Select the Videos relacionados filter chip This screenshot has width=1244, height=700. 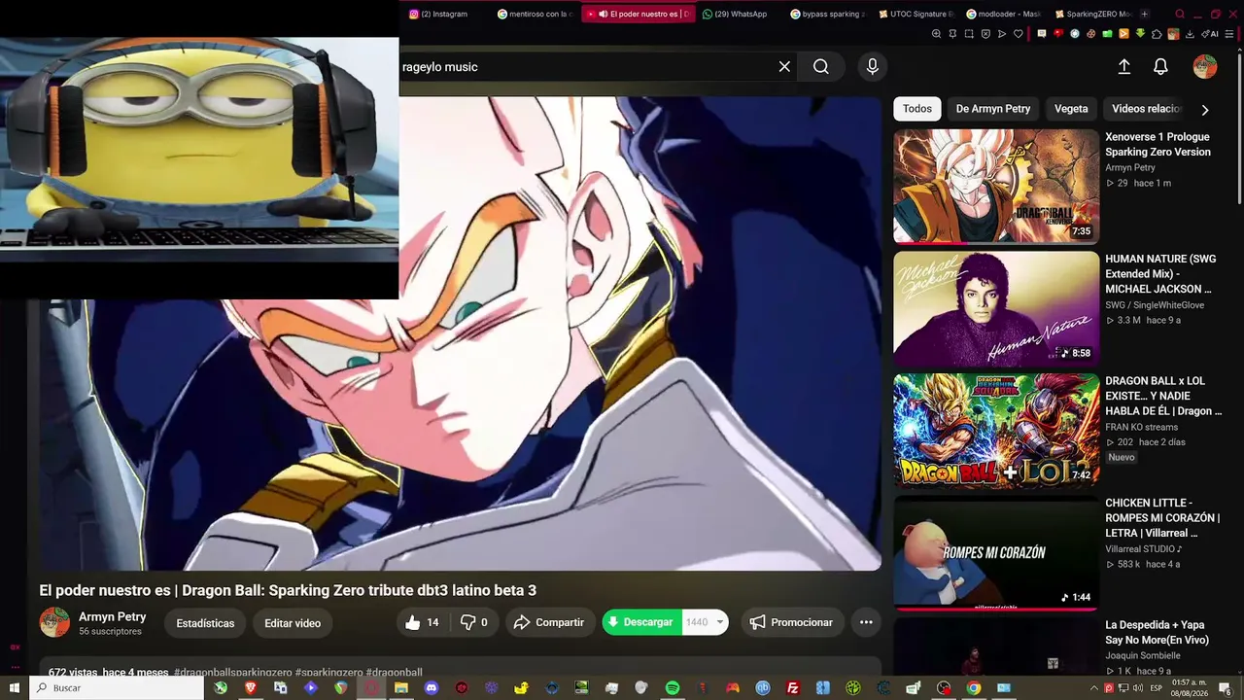[x=1146, y=109]
